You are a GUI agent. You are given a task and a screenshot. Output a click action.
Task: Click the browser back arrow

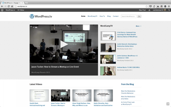[x=2, y=6]
